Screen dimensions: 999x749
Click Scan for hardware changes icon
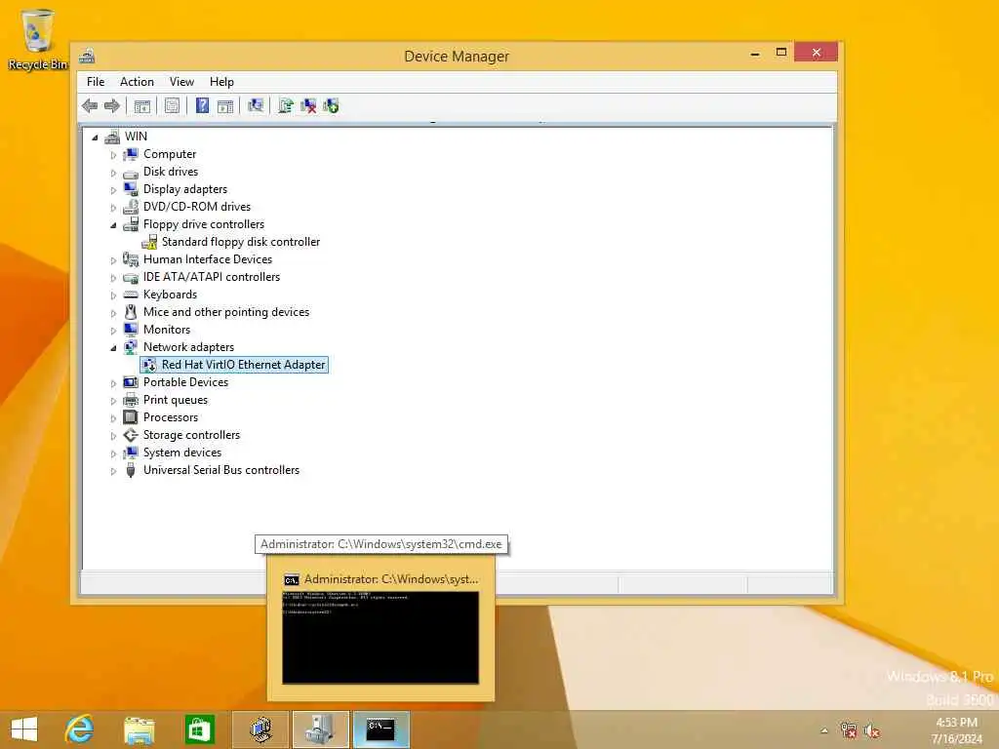[256, 105]
